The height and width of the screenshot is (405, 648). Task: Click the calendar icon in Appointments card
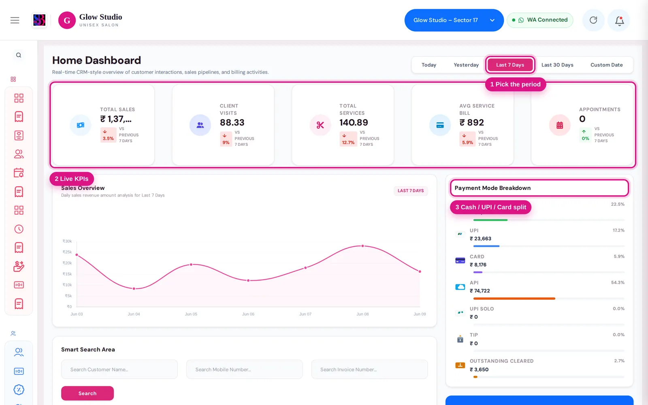click(x=560, y=125)
